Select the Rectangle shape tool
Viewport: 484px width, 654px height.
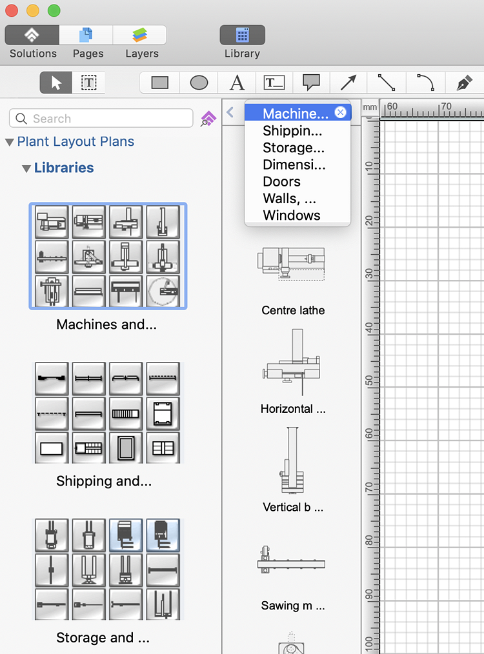(160, 83)
